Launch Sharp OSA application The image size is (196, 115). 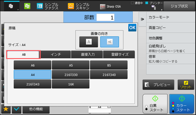[x=110, y=6]
